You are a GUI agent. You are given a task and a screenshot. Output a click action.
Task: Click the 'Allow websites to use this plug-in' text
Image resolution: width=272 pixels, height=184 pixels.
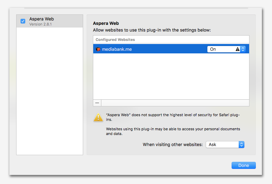click(152, 30)
